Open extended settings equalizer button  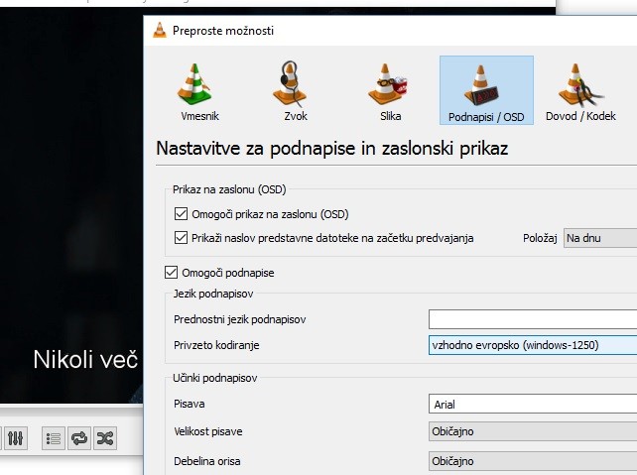16,437
